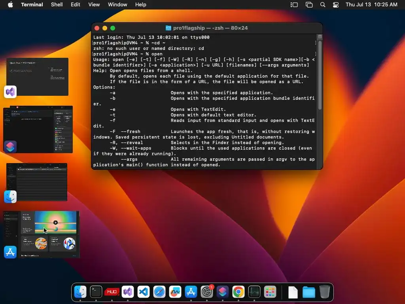The image size is (405, 304).
Task: Open the Help menu
Action: (141, 4)
